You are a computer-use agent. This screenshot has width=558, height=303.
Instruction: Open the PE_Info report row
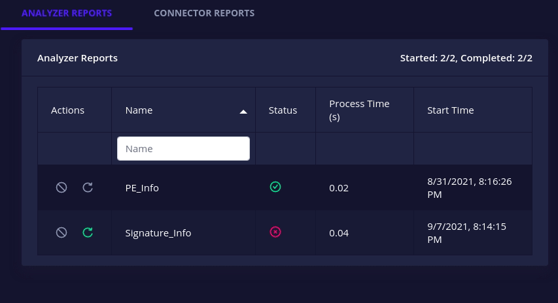pyautogui.click(x=285, y=187)
